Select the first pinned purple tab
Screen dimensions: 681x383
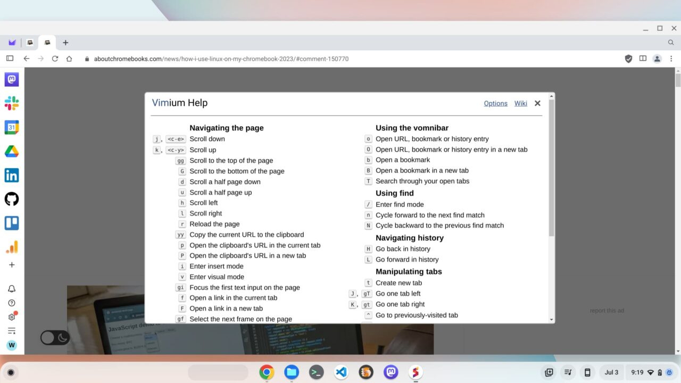pos(12,43)
